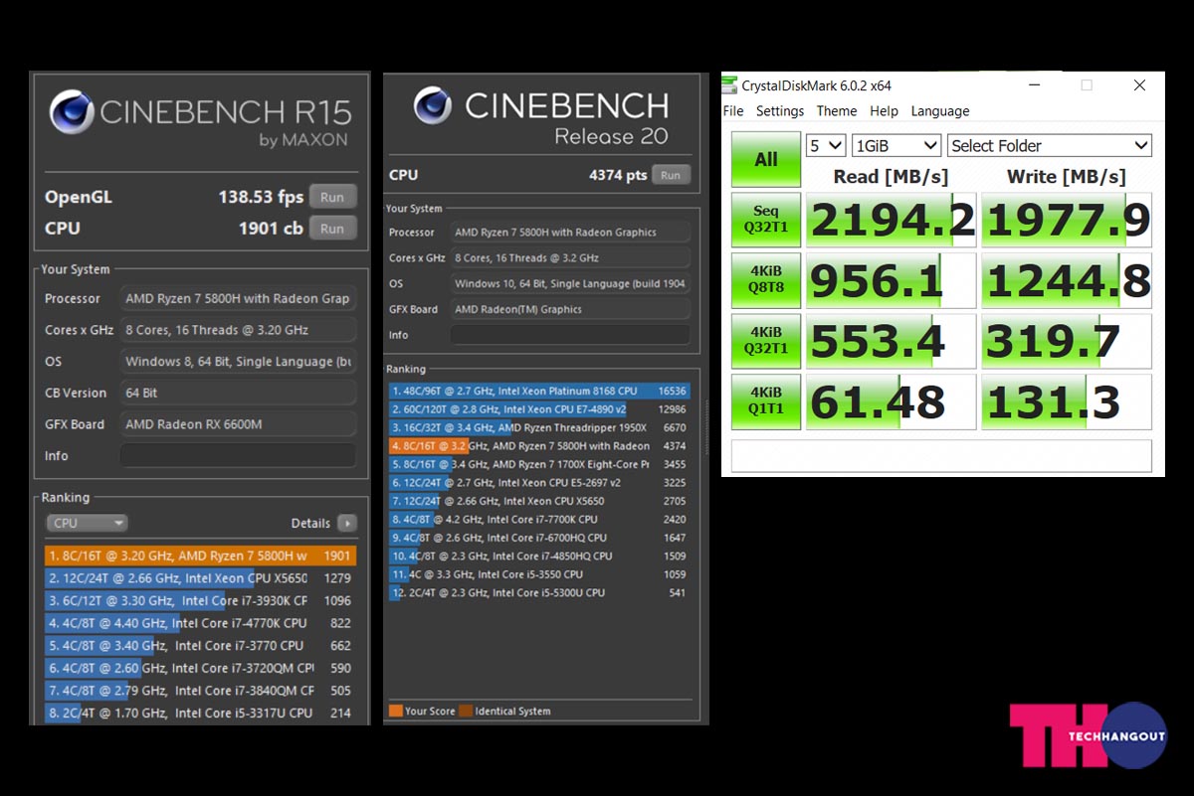Select the Core i7-3930K 1096 ranking row
The height and width of the screenshot is (796, 1194).
pos(200,600)
